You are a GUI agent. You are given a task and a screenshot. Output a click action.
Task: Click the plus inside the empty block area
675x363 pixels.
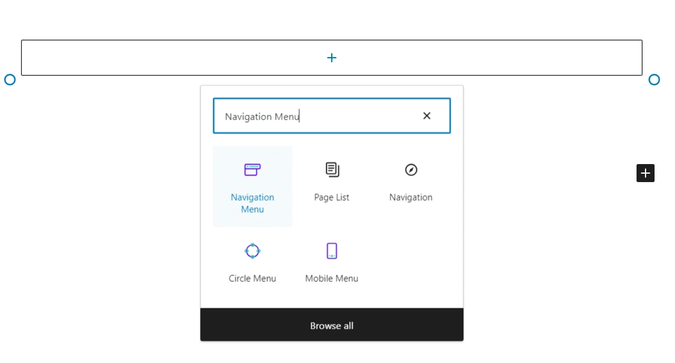click(331, 57)
